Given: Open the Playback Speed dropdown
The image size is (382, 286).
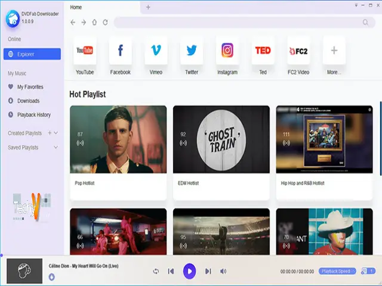Looking at the screenshot, I should (337, 271).
